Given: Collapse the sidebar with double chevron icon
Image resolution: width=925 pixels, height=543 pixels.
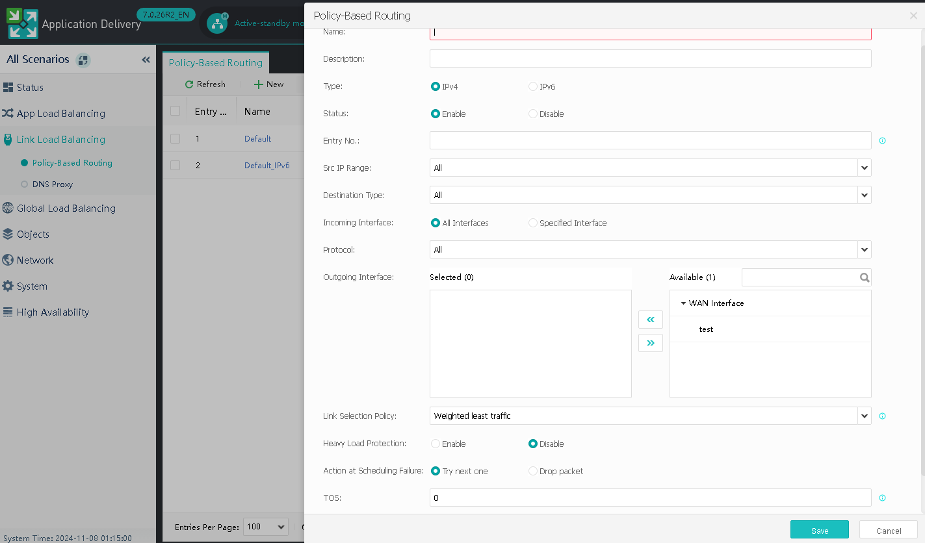Looking at the screenshot, I should pyautogui.click(x=146, y=60).
